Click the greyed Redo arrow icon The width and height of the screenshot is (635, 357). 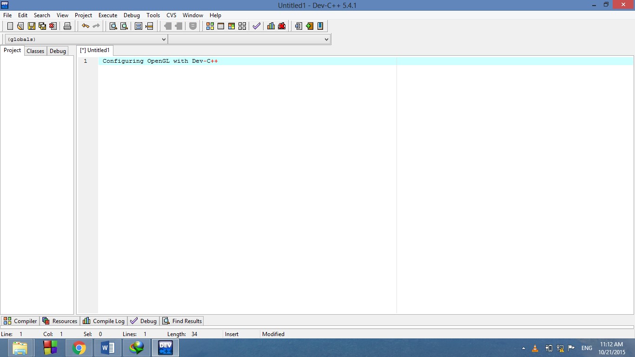tap(96, 26)
